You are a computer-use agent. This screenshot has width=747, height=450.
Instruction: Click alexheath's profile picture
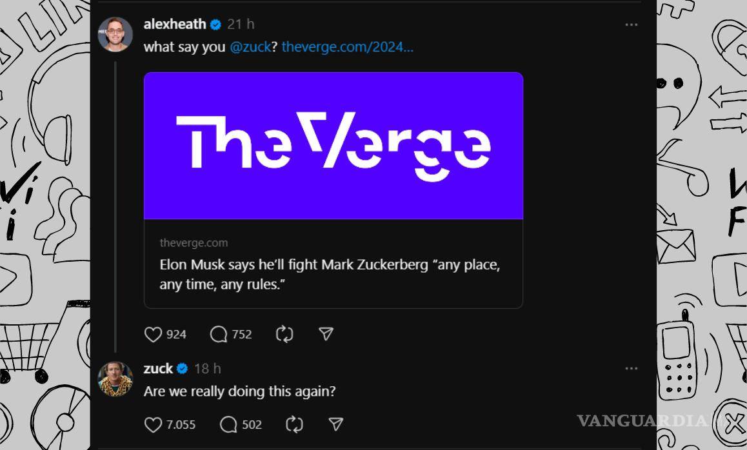pos(115,34)
